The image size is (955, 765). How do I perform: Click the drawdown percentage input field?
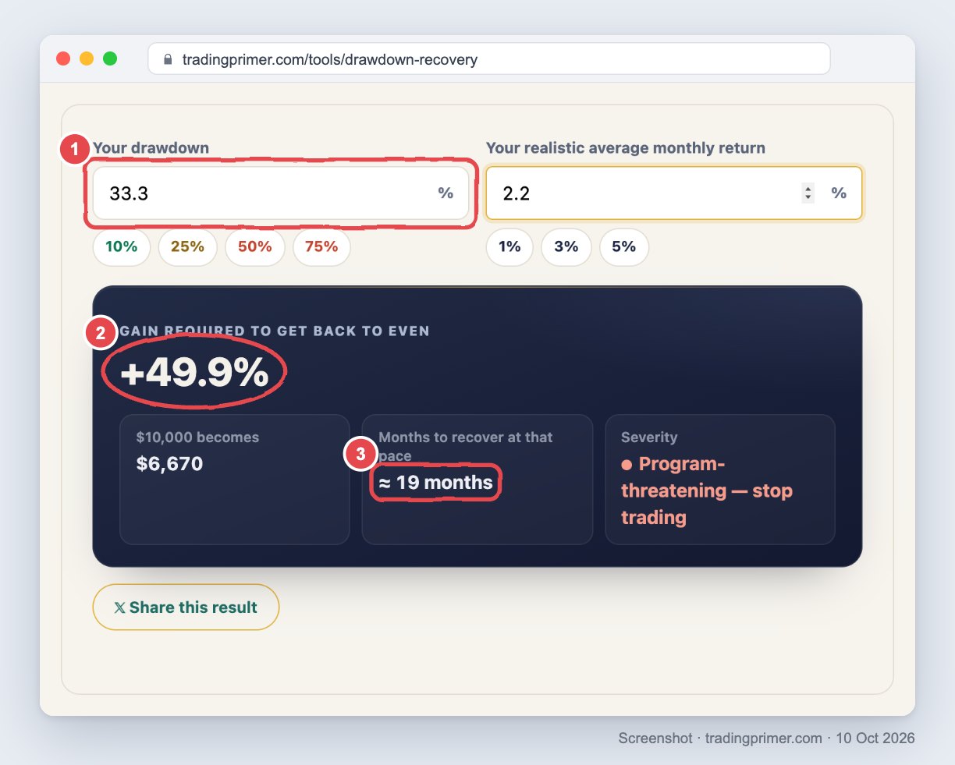click(281, 193)
